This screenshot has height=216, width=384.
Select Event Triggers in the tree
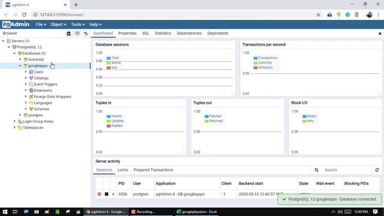click(46, 84)
